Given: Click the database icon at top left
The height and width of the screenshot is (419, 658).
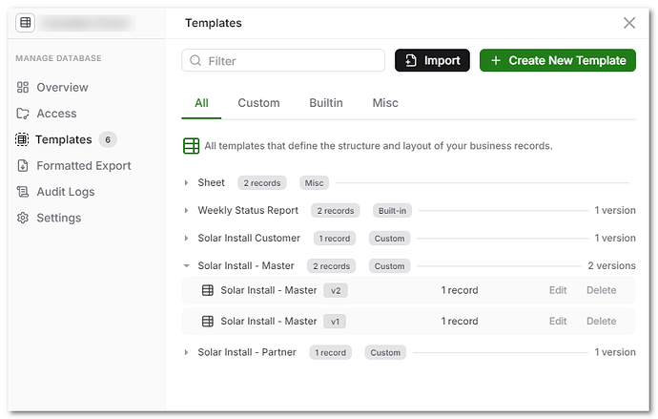Looking at the screenshot, I should [25, 22].
